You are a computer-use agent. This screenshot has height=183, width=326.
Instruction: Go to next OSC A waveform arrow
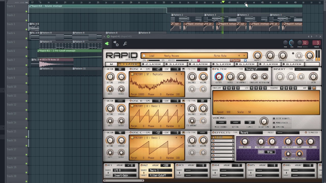pyautogui.click(x=181, y=74)
